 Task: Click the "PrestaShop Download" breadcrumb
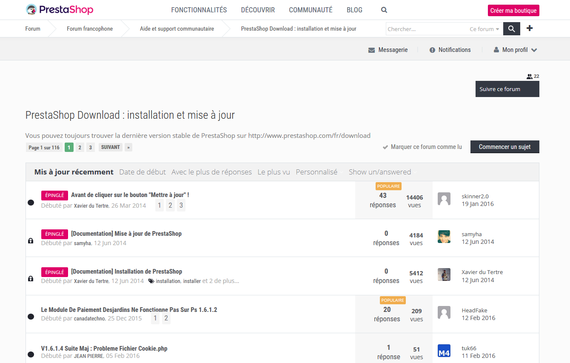coord(299,29)
